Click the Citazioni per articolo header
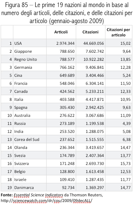The height and width of the screenshot is (204, 133). point(118,32)
